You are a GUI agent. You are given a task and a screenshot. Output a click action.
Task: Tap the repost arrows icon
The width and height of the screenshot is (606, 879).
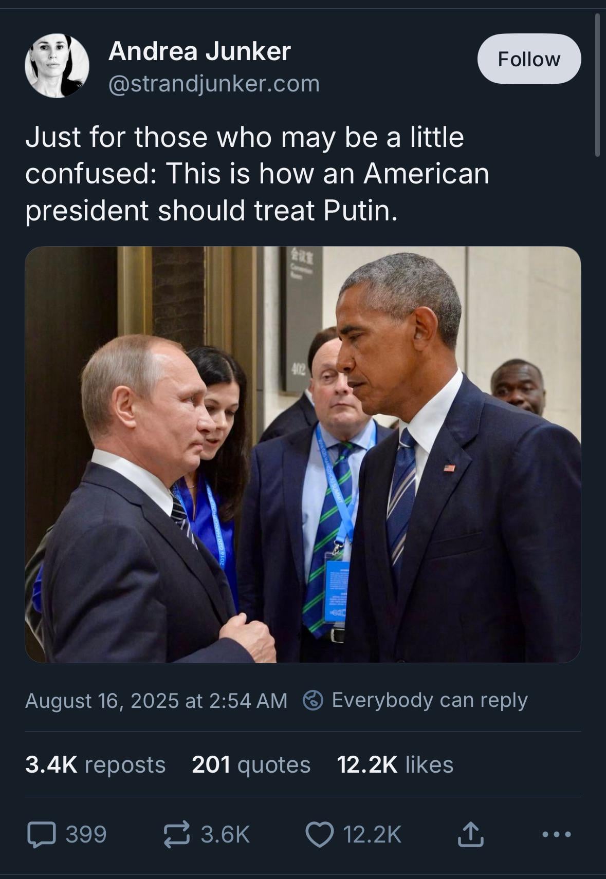point(177,834)
